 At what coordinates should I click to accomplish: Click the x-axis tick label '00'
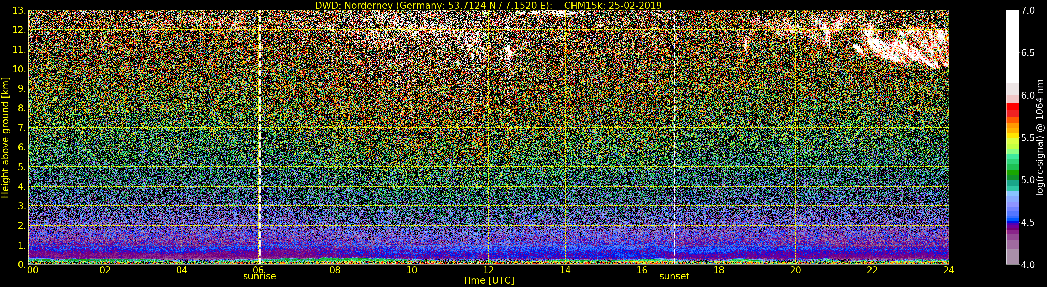click(x=32, y=270)
